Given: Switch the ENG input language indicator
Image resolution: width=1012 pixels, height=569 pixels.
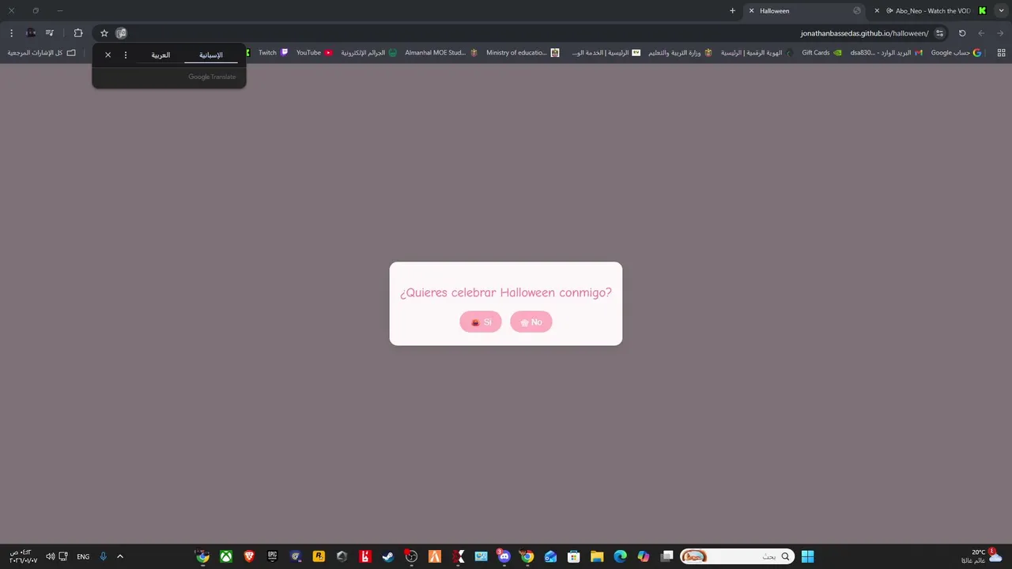Looking at the screenshot, I should [x=83, y=556].
